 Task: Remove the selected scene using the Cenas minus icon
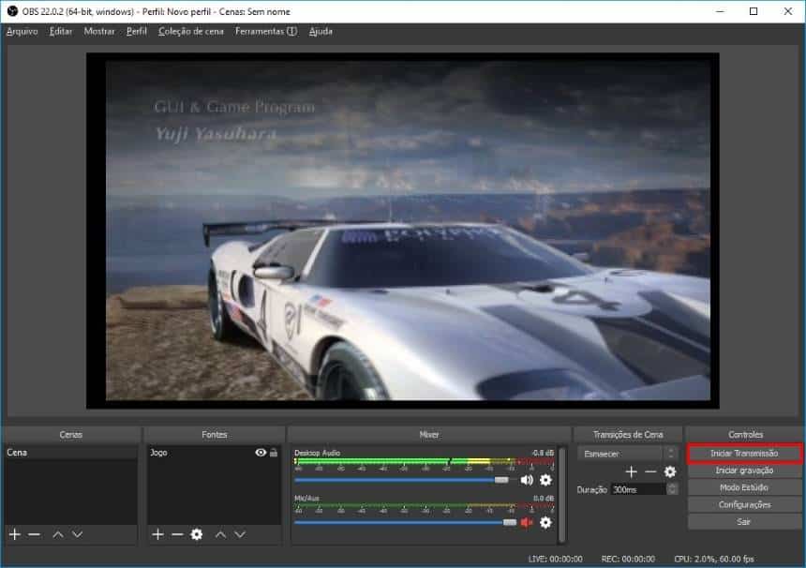pyautogui.click(x=35, y=534)
